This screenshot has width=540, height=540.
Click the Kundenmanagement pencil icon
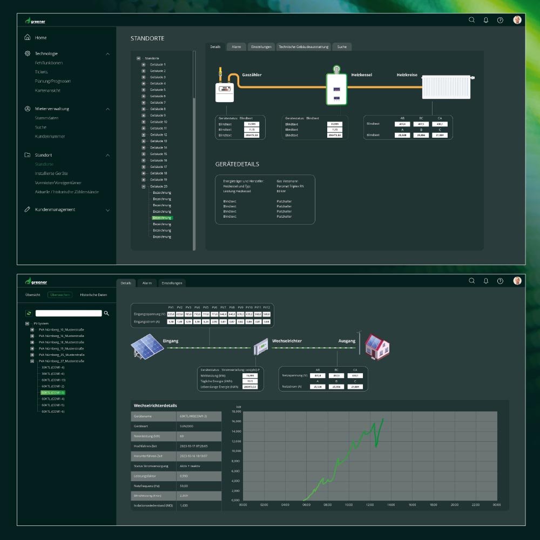28,210
